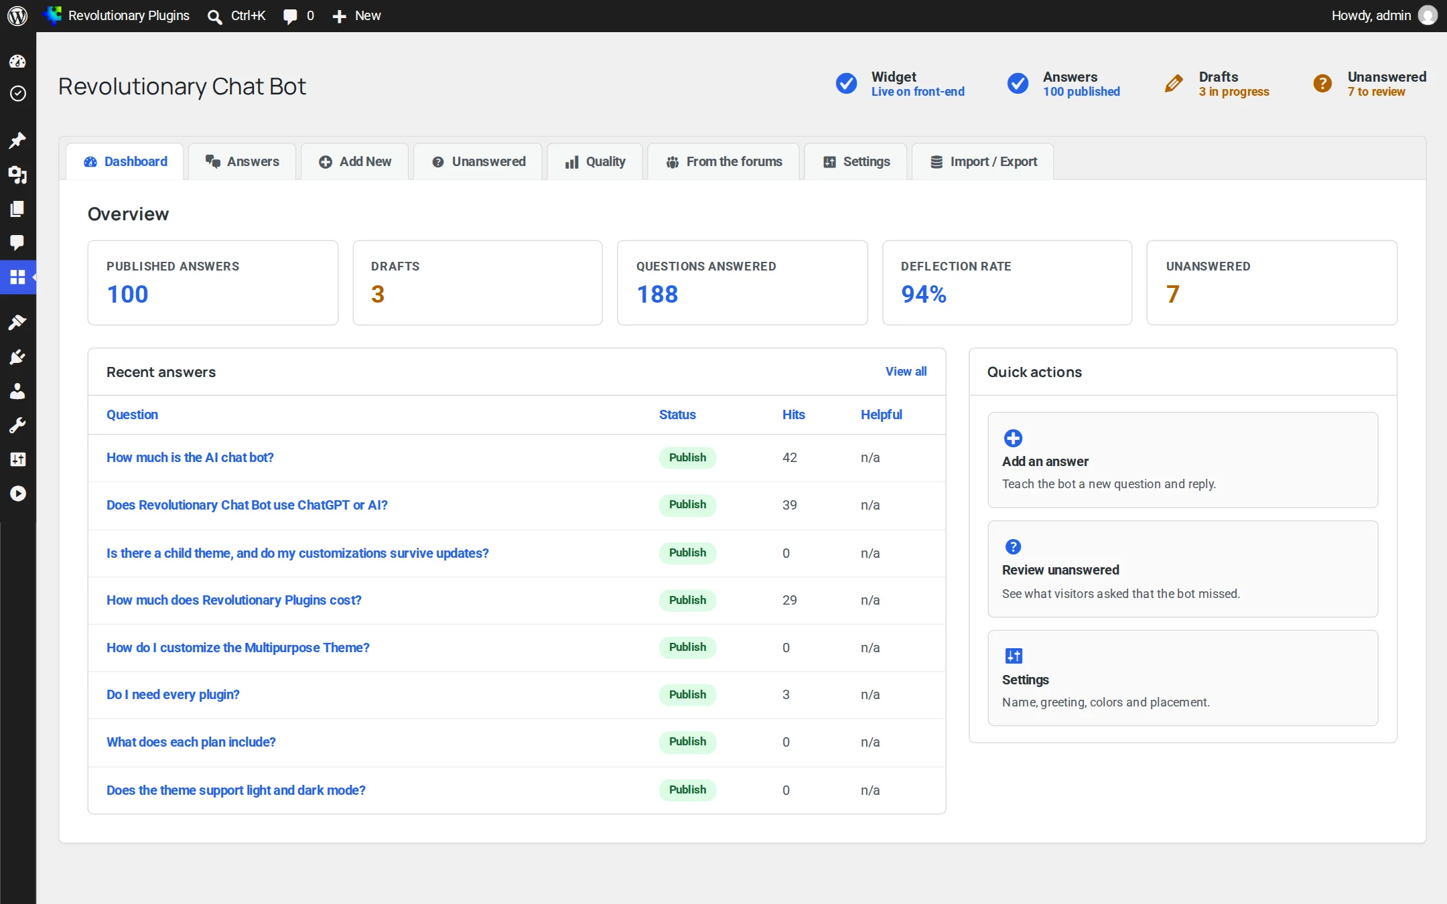Open the Ctrl+K search icon
This screenshot has width=1447, height=904.
pyautogui.click(x=214, y=16)
